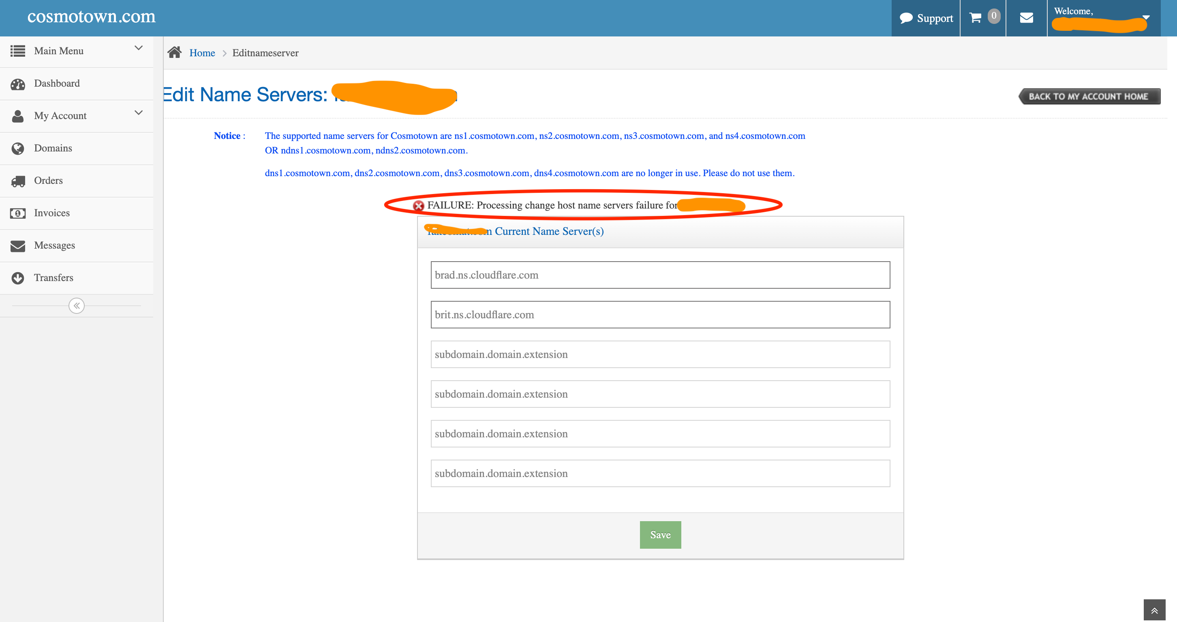Viewport: 1177px width, 622px height.
Task: Open the Welcome user dropdown arrow
Action: point(1145,17)
